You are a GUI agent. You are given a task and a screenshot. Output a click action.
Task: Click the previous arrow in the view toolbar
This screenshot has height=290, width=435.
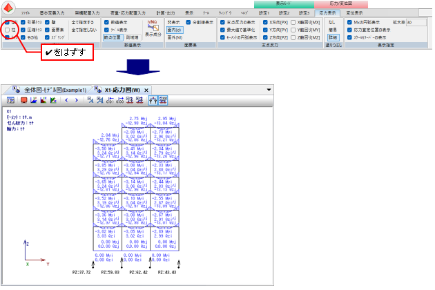coord(66,101)
